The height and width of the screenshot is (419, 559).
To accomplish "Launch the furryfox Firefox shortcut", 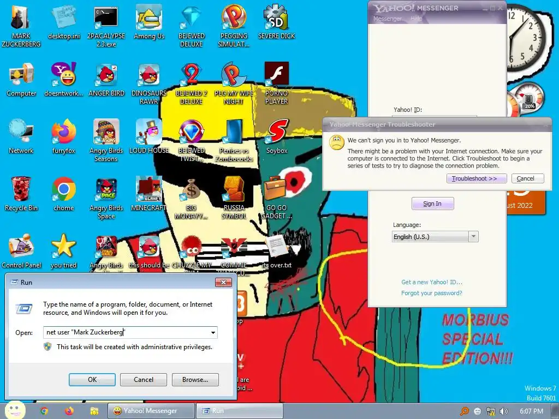I will click(x=63, y=132).
